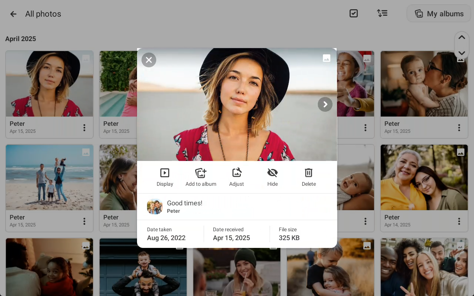
Task: Click the image icon on the black hat grid photo
Action: (86, 58)
